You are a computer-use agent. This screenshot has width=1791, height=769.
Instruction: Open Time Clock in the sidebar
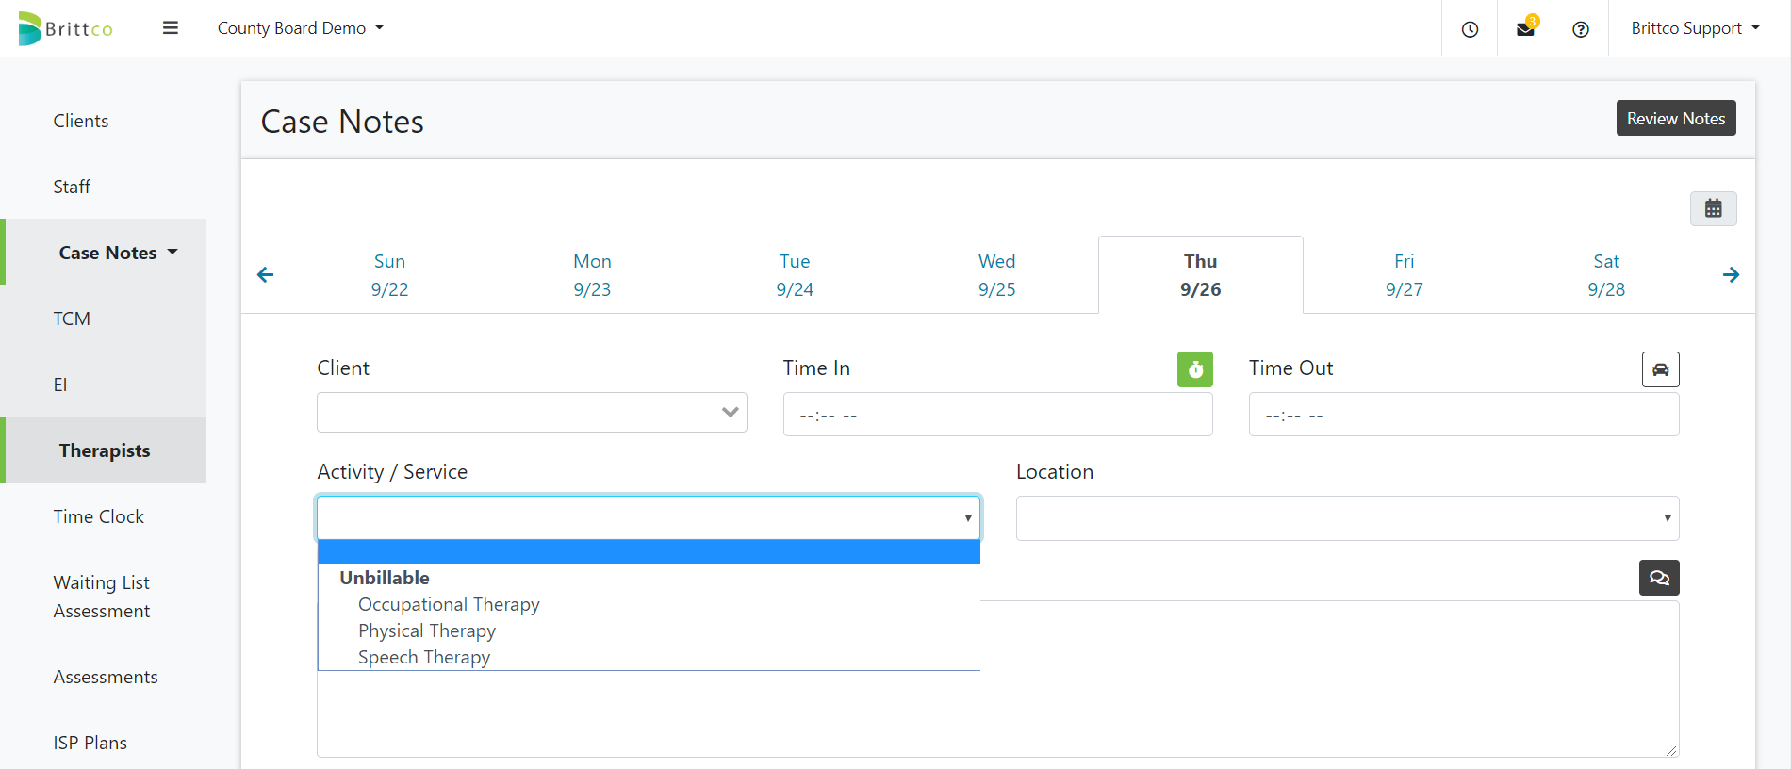(99, 516)
